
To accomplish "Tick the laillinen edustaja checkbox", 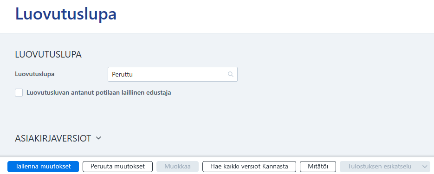I will coord(19,93).
